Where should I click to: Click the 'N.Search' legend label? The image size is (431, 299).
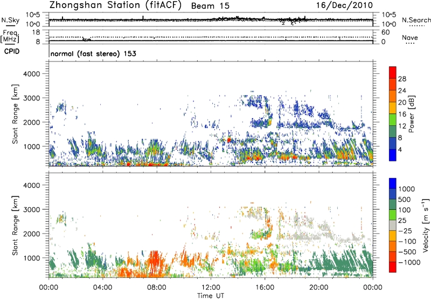(x=416, y=20)
